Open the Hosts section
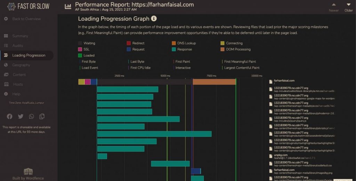This screenshot has width=356, height=181. point(18,84)
